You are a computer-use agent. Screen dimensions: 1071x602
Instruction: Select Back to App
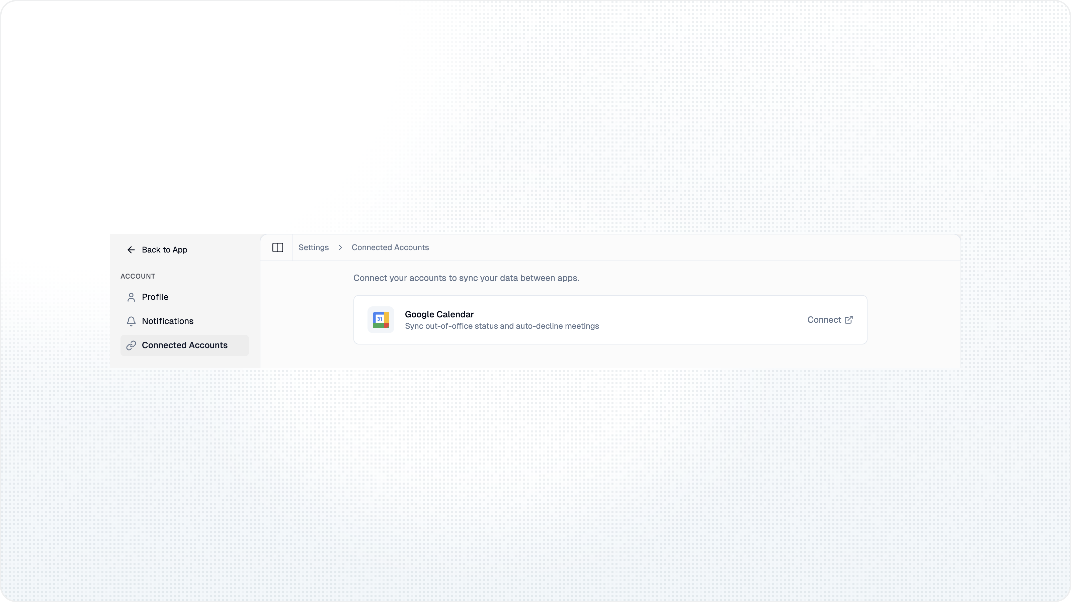(165, 250)
